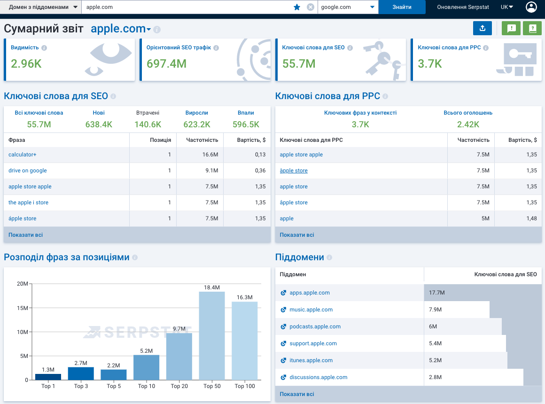Click the favorite star icon in search bar

point(297,7)
